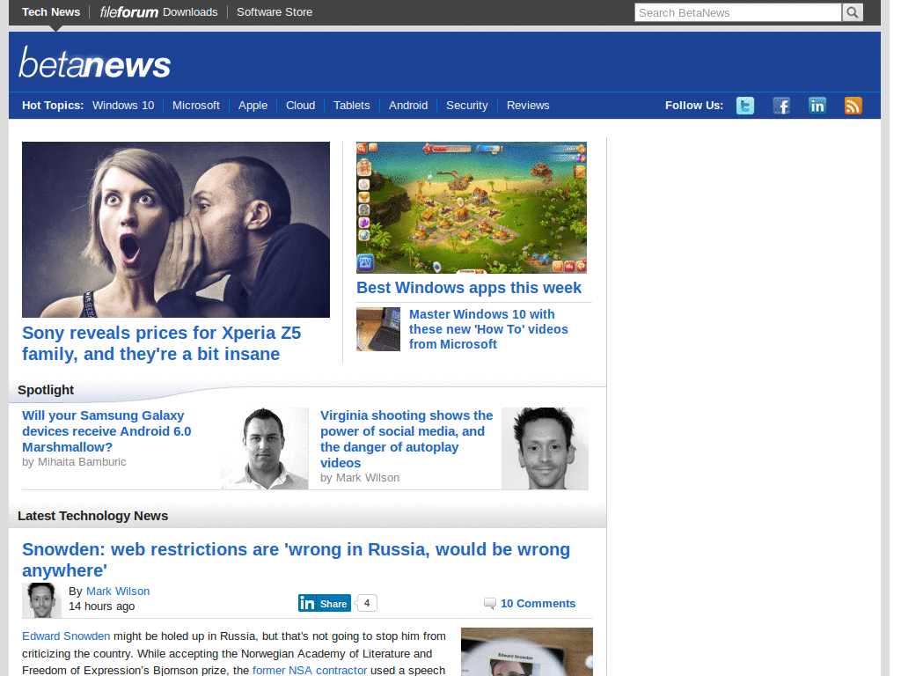Open the BetaNews Facebook page icon
Image resolution: width=901 pixels, height=676 pixels.
(781, 106)
